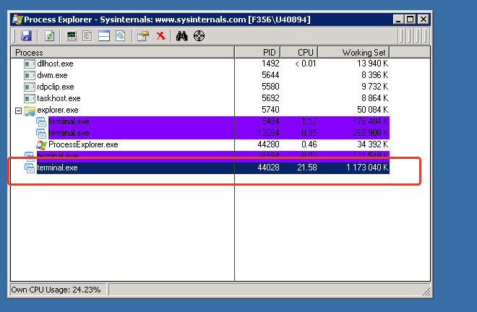Select the explorer.exe process row
This screenshot has height=312, width=477.
(x=200, y=110)
